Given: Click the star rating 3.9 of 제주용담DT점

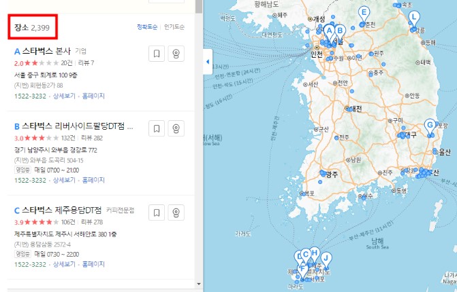Looking at the screenshot, I should [x=36, y=222].
